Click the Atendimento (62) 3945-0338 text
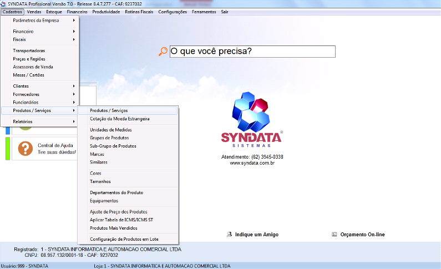Viewport: 441px width, 269px height. click(x=252, y=157)
